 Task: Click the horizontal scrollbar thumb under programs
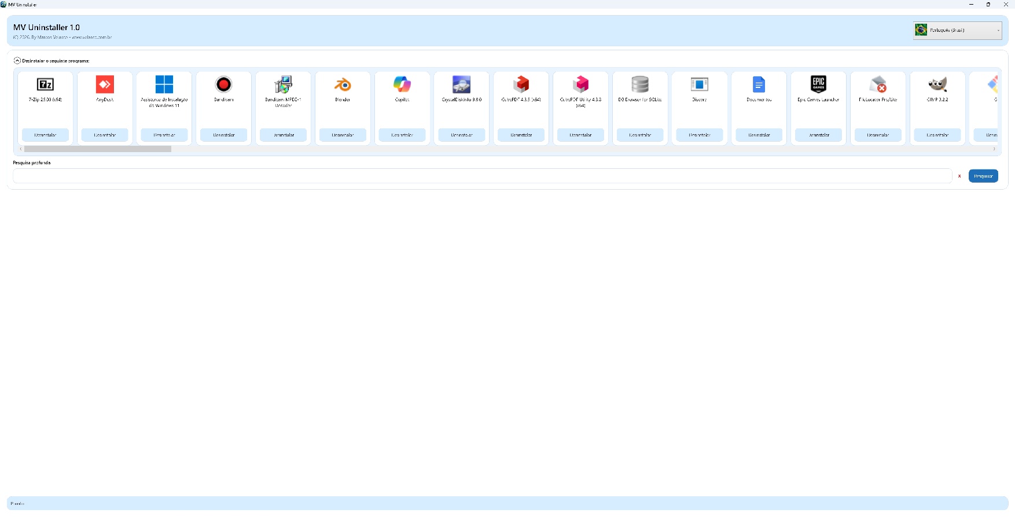(x=97, y=149)
